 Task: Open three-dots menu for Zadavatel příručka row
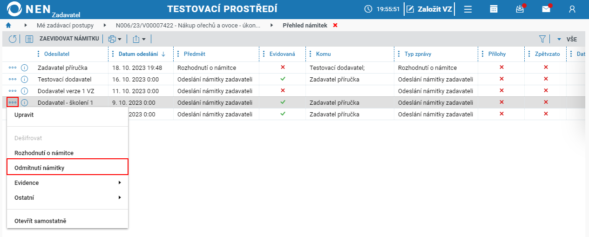click(x=13, y=68)
